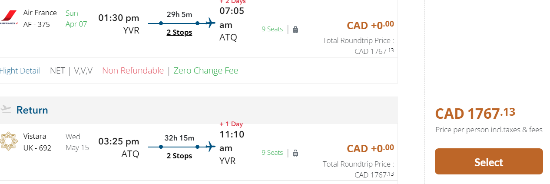Click 9 Seats on the Air France flight
The height and width of the screenshot is (184, 550).
(x=272, y=29)
